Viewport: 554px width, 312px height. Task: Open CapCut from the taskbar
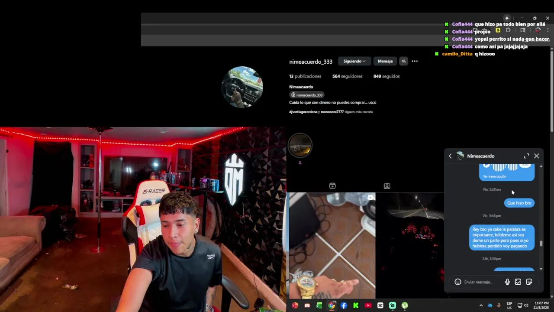click(x=380, y=305)
